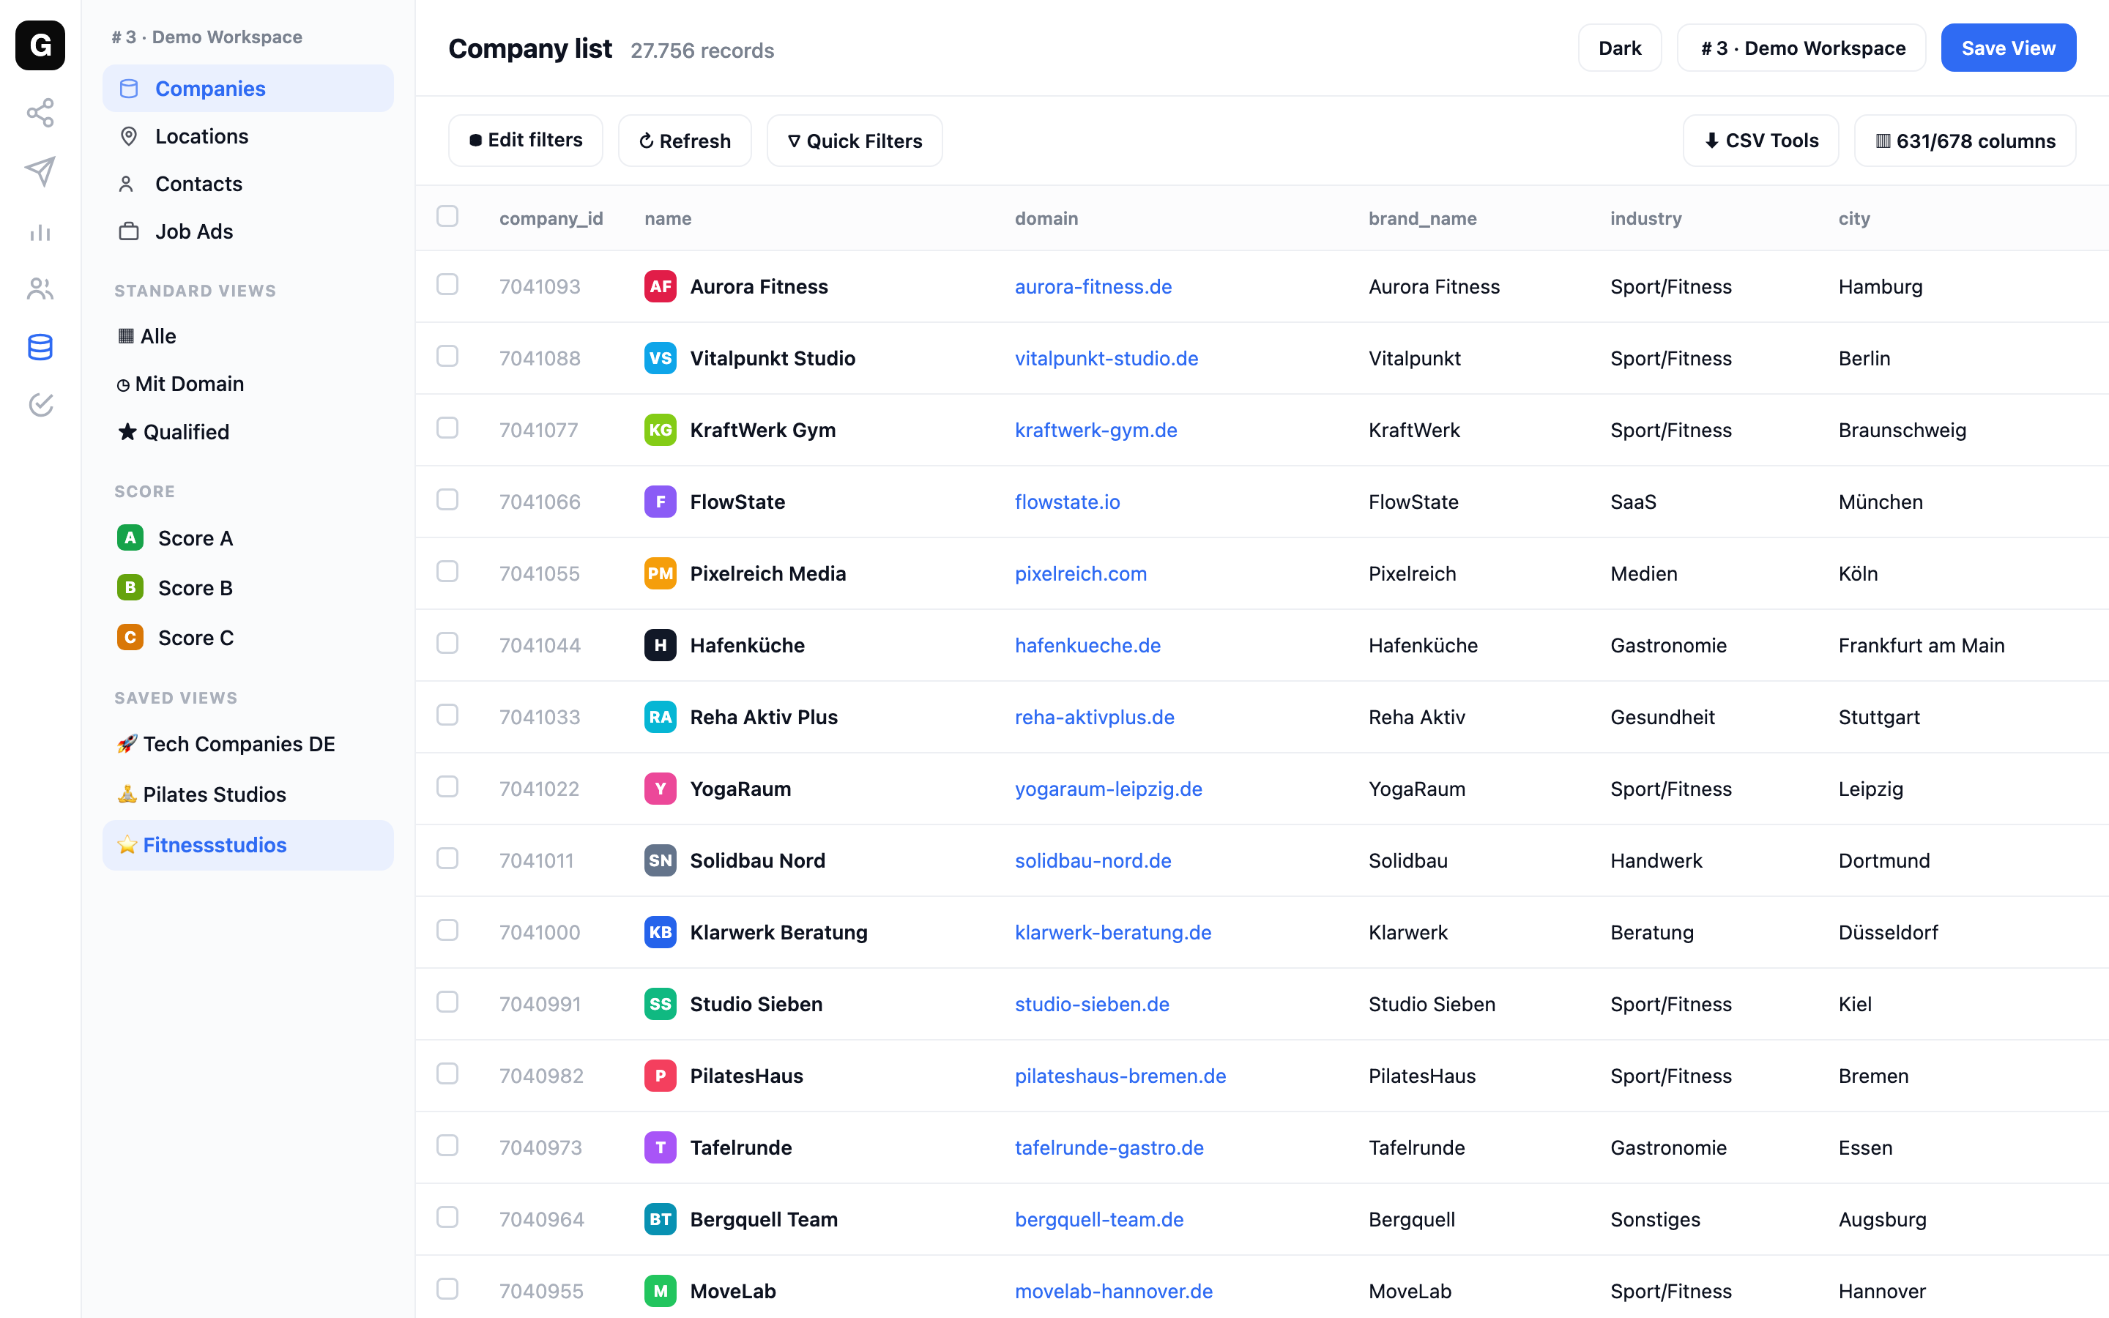Click the Edit filters button

pyautogui.click(x=526, y=141)
